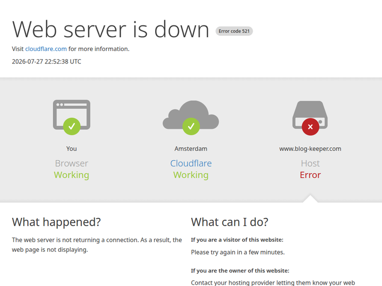This screenshot has height=286, width=382.
Task: Click the green checkmark on cloud icon
Action: pos(191,126)
